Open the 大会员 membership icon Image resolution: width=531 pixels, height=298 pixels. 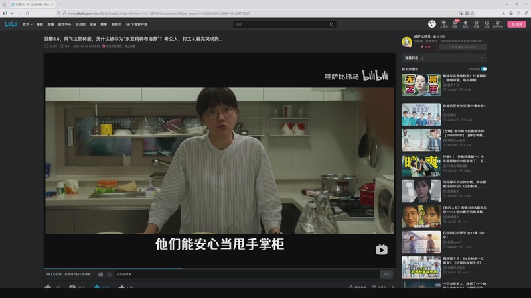click(x=443, y=24)
